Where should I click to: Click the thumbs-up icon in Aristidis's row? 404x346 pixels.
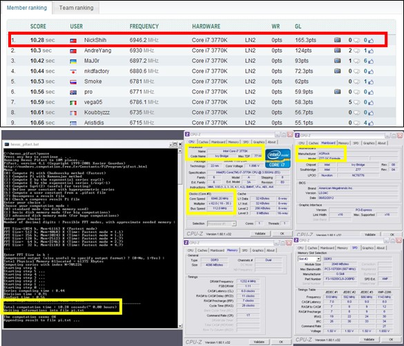coord(371,123)
